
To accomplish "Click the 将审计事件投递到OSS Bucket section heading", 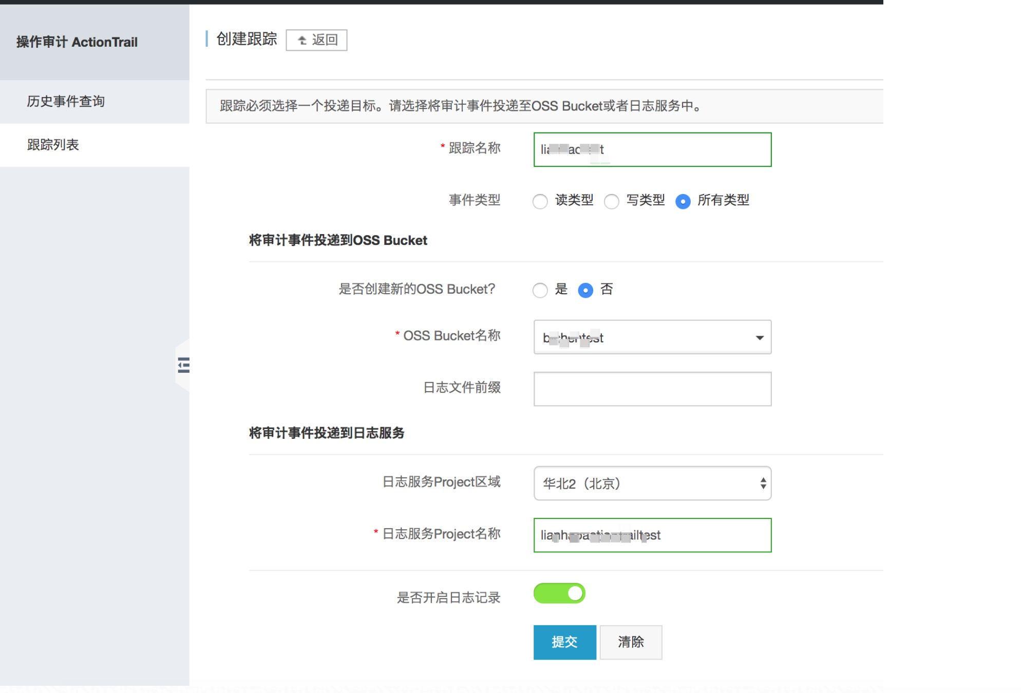I will click(x=338, y=240).
